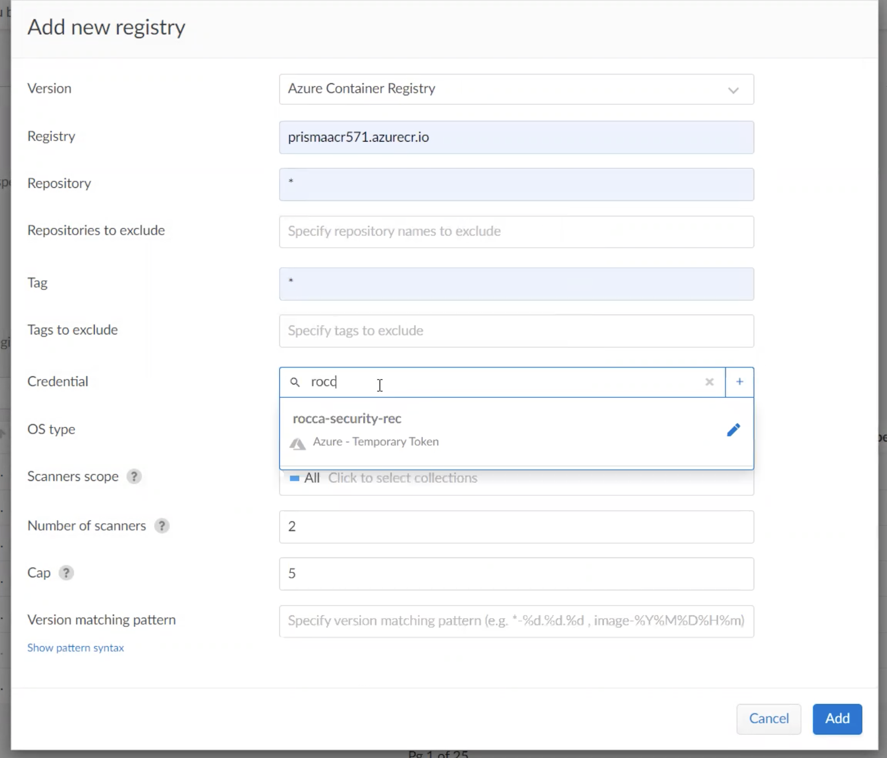Click the pencil edit icon for rocca-security-rec
The height and width of the screenshot is (758, 887).
coord(733,430)
